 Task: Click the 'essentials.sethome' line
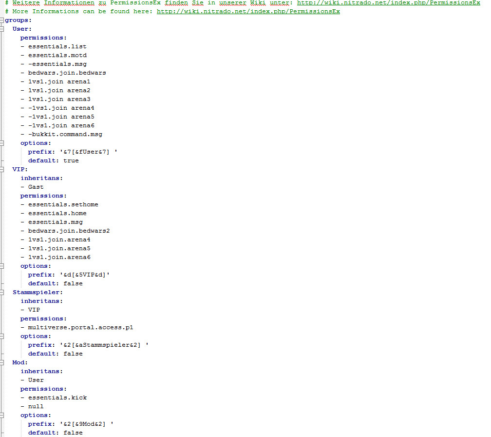pos(59,205)
